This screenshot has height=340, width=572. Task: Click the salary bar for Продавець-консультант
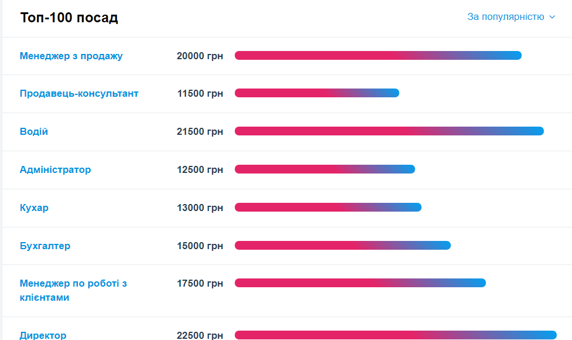point(317,93)
